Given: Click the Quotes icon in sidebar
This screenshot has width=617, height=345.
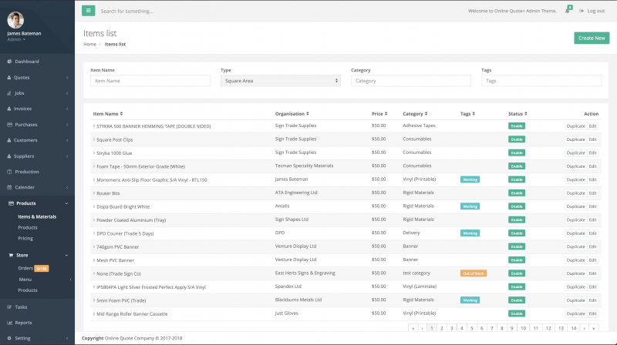Looking at the screenshot, I should pyautogui.click(x=9, y=78).
